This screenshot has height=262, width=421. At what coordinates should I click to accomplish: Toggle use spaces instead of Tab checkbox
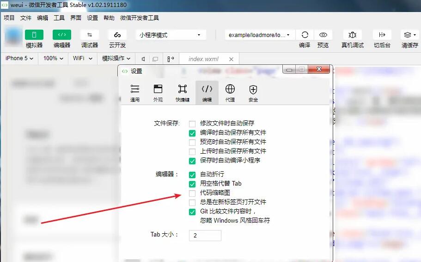(192, 184)
